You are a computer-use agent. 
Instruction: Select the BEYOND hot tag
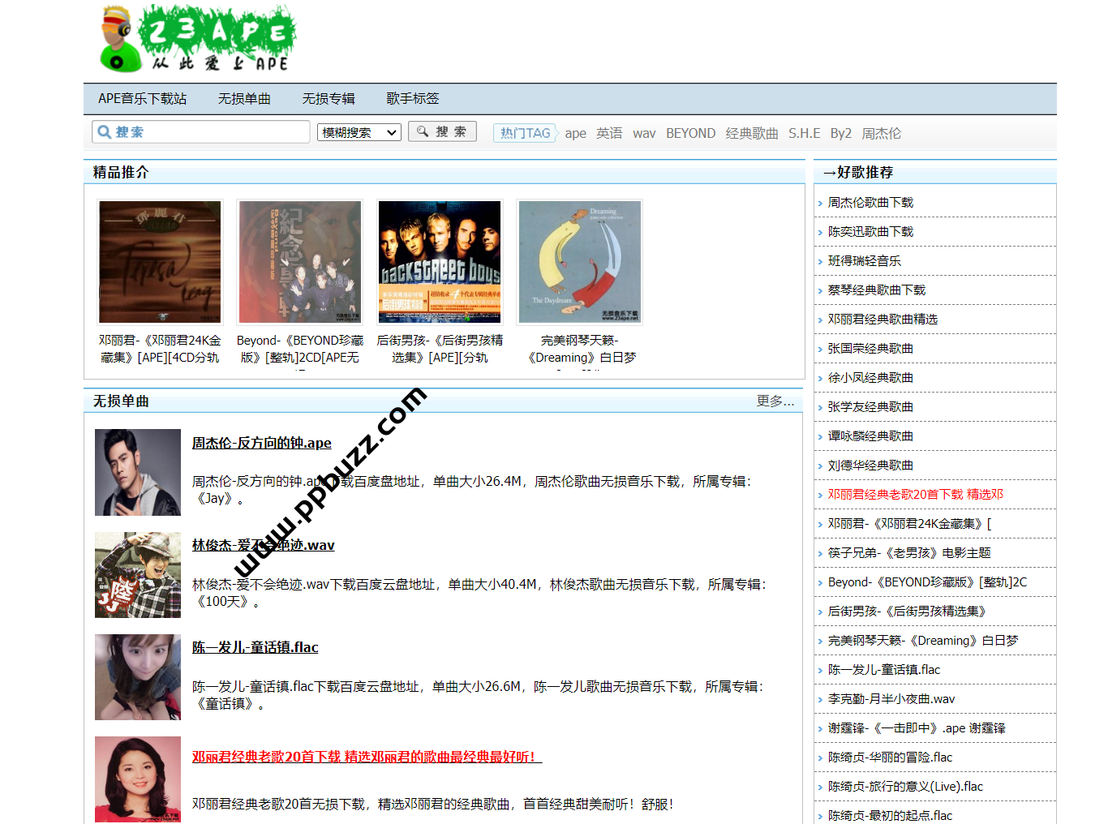(691, 133)
